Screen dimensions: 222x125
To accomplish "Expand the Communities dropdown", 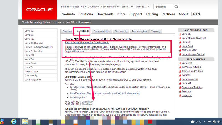I will tap(110, 7).
